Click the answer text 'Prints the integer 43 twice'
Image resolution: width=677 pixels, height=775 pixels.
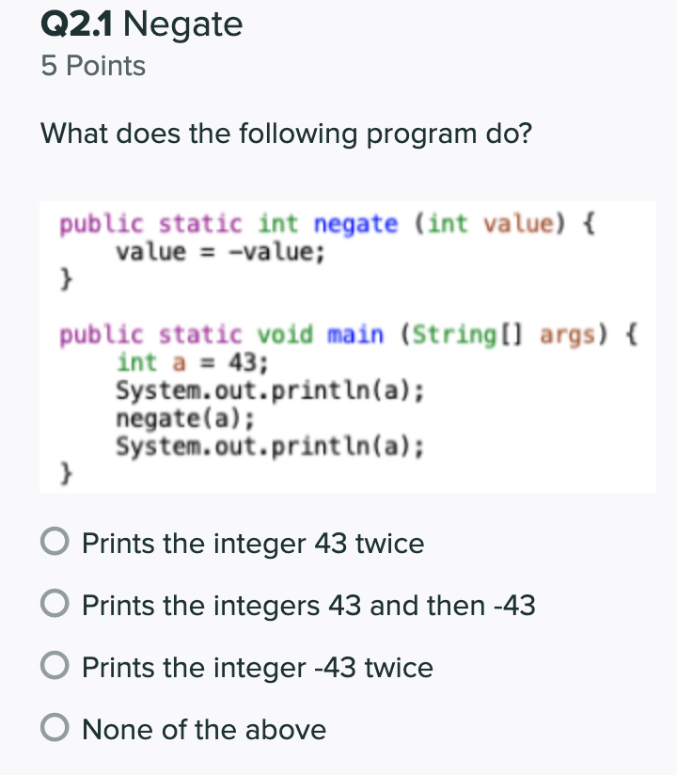252,544
